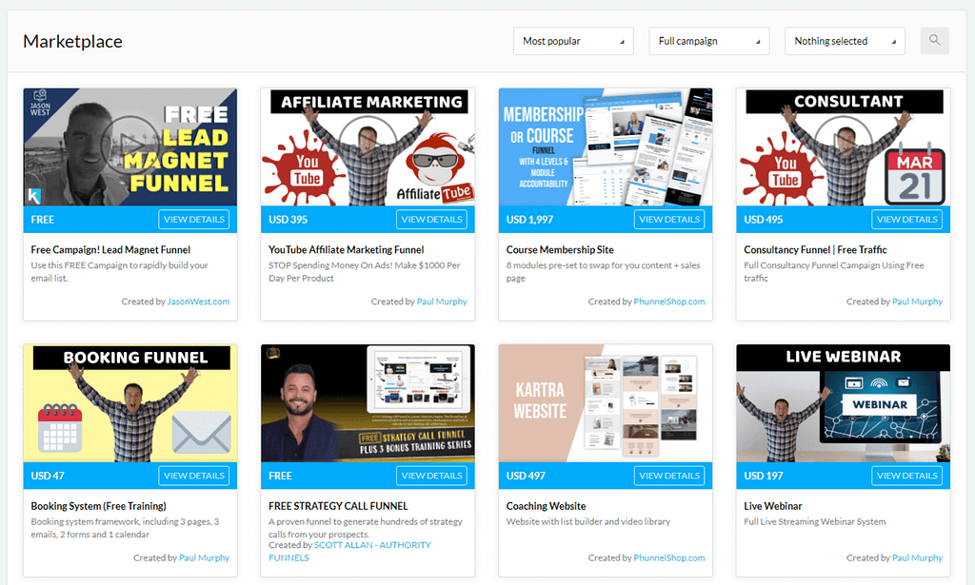975x585 pixels.
Task: Click the 'USD 197' price label
Action: click(764, 476)
